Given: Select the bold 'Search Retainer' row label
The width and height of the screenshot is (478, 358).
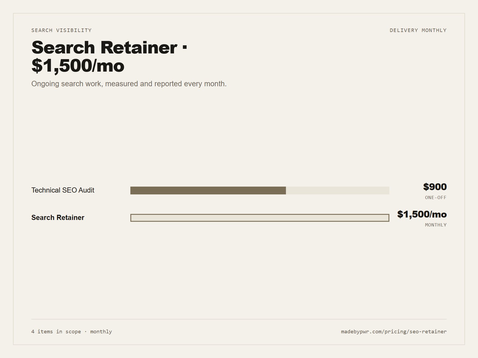Looking at the screenshot, I should pos(58,218).
